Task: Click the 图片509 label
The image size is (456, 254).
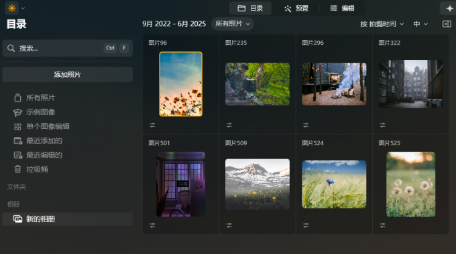Action: pyautogui.click(x=236, y=143)
